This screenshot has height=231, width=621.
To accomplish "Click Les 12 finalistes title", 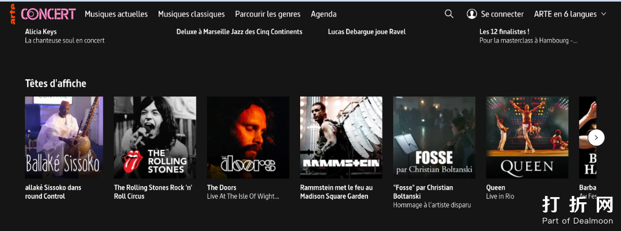I will [x=504, y=32].
